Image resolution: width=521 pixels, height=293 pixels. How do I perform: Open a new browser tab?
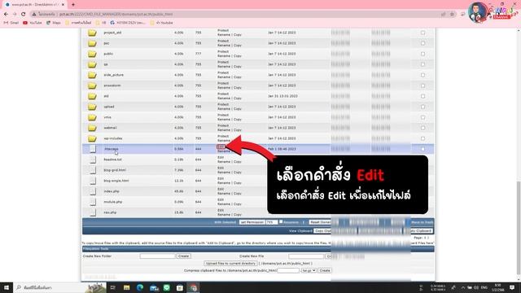(73, 5)
